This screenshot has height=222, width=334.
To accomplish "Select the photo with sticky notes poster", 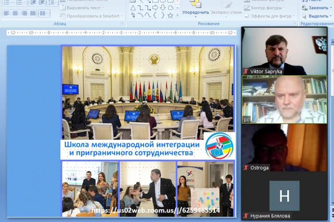I will coord(206,189).
